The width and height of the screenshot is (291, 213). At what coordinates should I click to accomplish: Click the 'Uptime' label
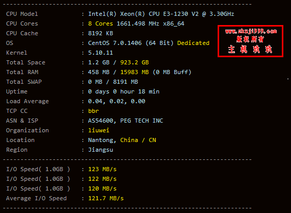16,91
